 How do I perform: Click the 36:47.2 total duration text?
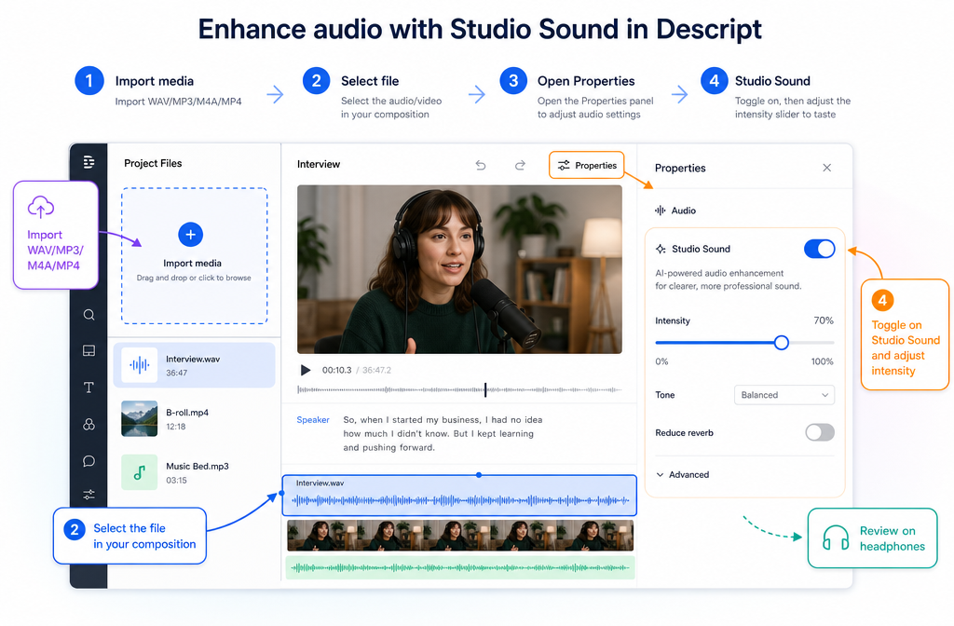click(376, 370)
